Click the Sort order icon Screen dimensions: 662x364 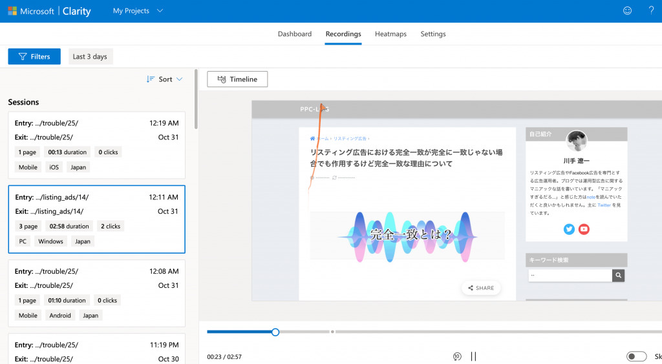click(x=150, y=79)
